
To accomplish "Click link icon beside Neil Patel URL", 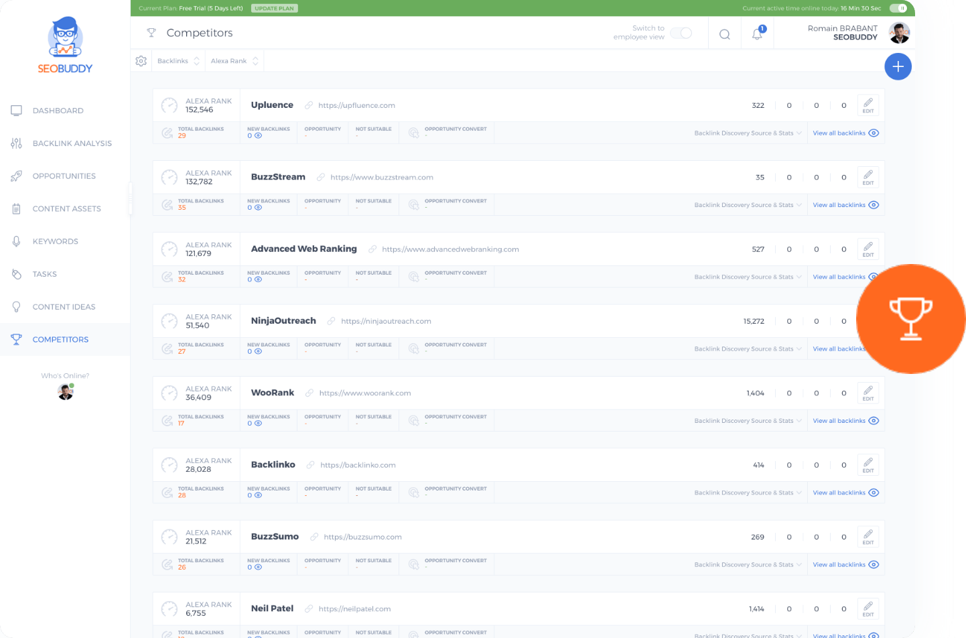I will (309, 609).
